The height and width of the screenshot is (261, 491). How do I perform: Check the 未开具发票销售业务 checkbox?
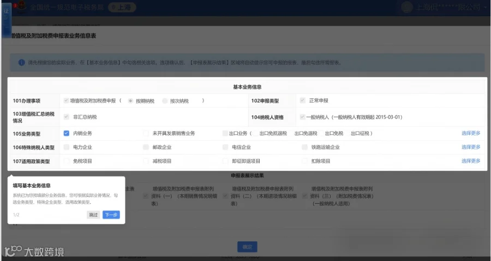click(146, 133)
